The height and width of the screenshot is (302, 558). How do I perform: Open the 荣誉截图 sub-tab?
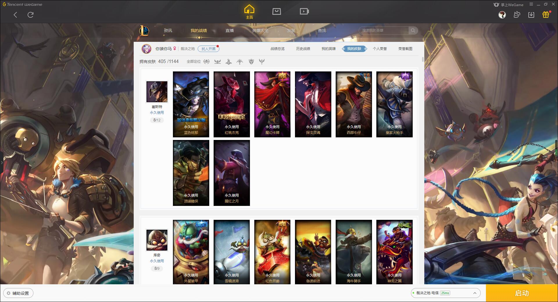tap(405, 49)
